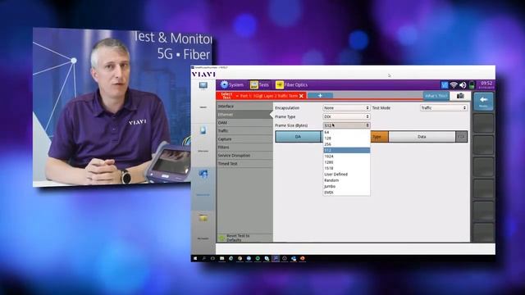Viewport: 525px width, 295px height.
Task: Reset Test to Defaults
Action: [244, 238]
